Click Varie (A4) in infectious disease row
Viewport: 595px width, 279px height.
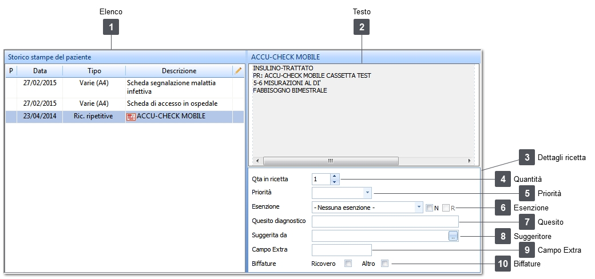point(94,83)
